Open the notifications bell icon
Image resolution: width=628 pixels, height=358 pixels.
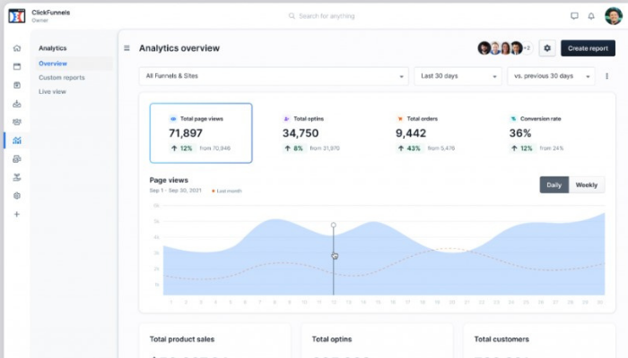(x=591, y=16)
